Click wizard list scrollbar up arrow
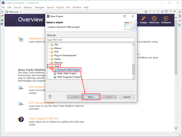 pyautogui.click(x=133, y=45)
